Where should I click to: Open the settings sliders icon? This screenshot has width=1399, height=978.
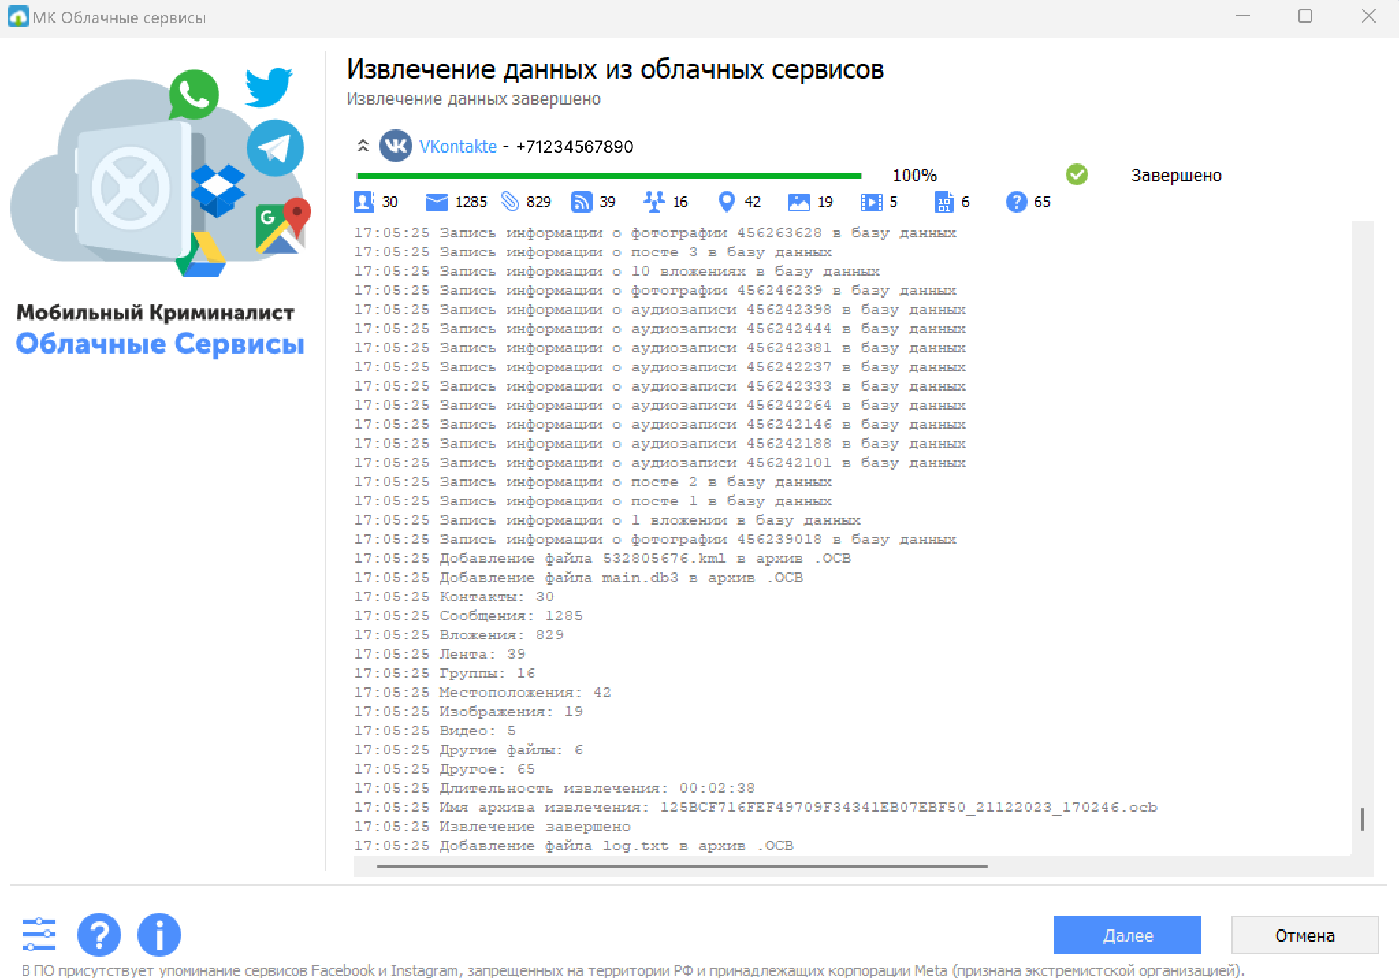click(39, 935)
